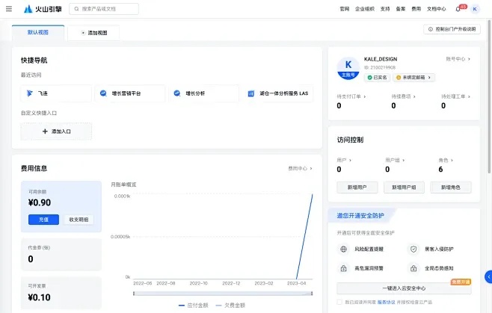
Task: Open the K user avatar menu
Action: click(475, 9)
